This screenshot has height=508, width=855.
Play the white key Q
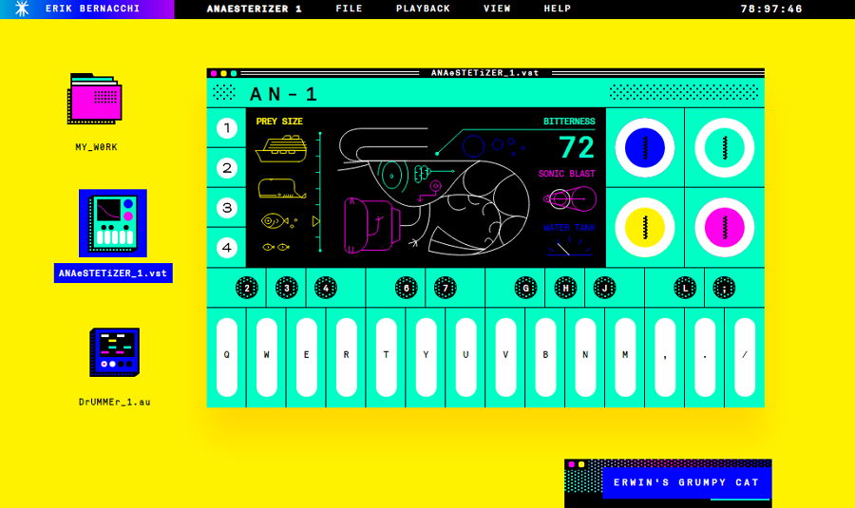tap(227, 357)
